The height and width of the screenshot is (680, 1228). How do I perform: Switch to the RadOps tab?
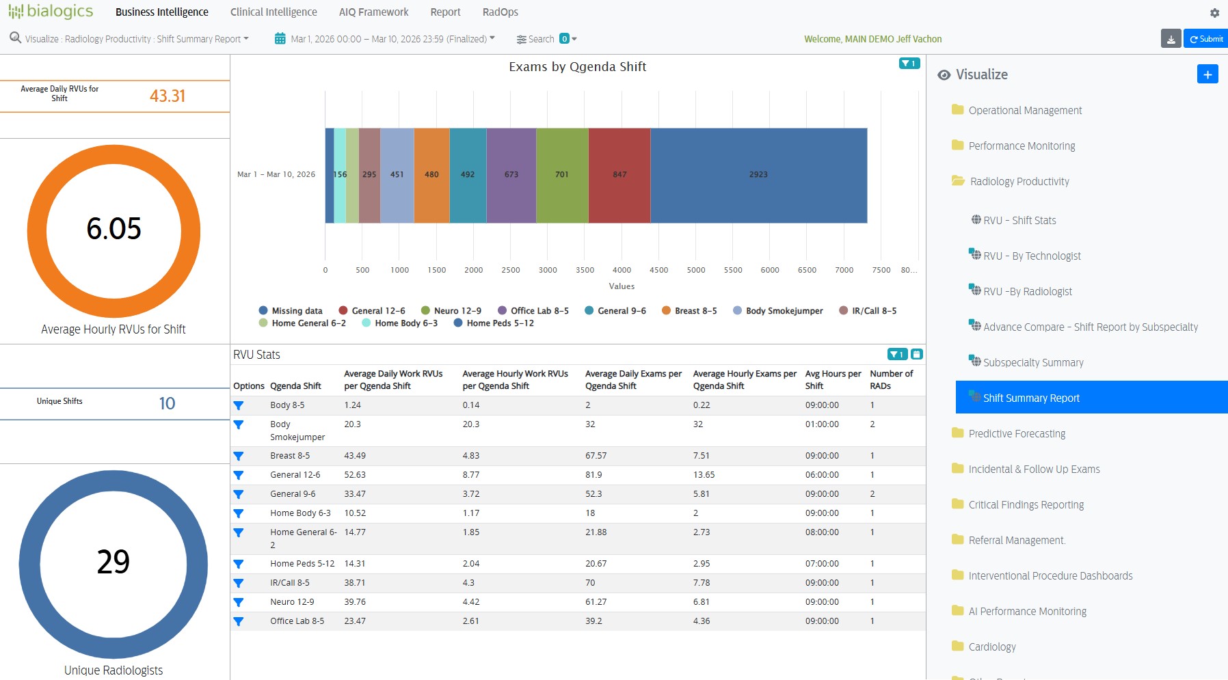pyautogui.click(x=500, y=12)
